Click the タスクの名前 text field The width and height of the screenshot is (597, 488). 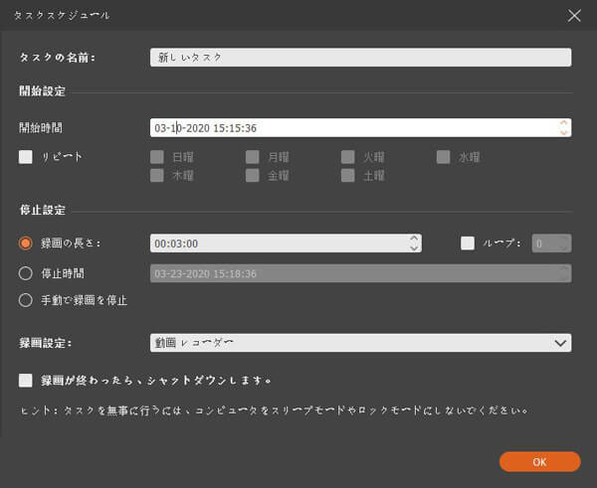pyautogui.click(x=360, y=58)
